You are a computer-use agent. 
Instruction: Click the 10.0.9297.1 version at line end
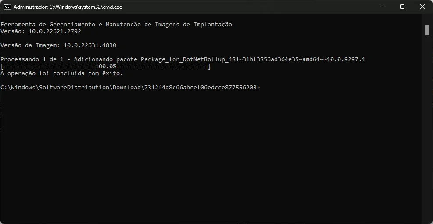tap(346, 59)
